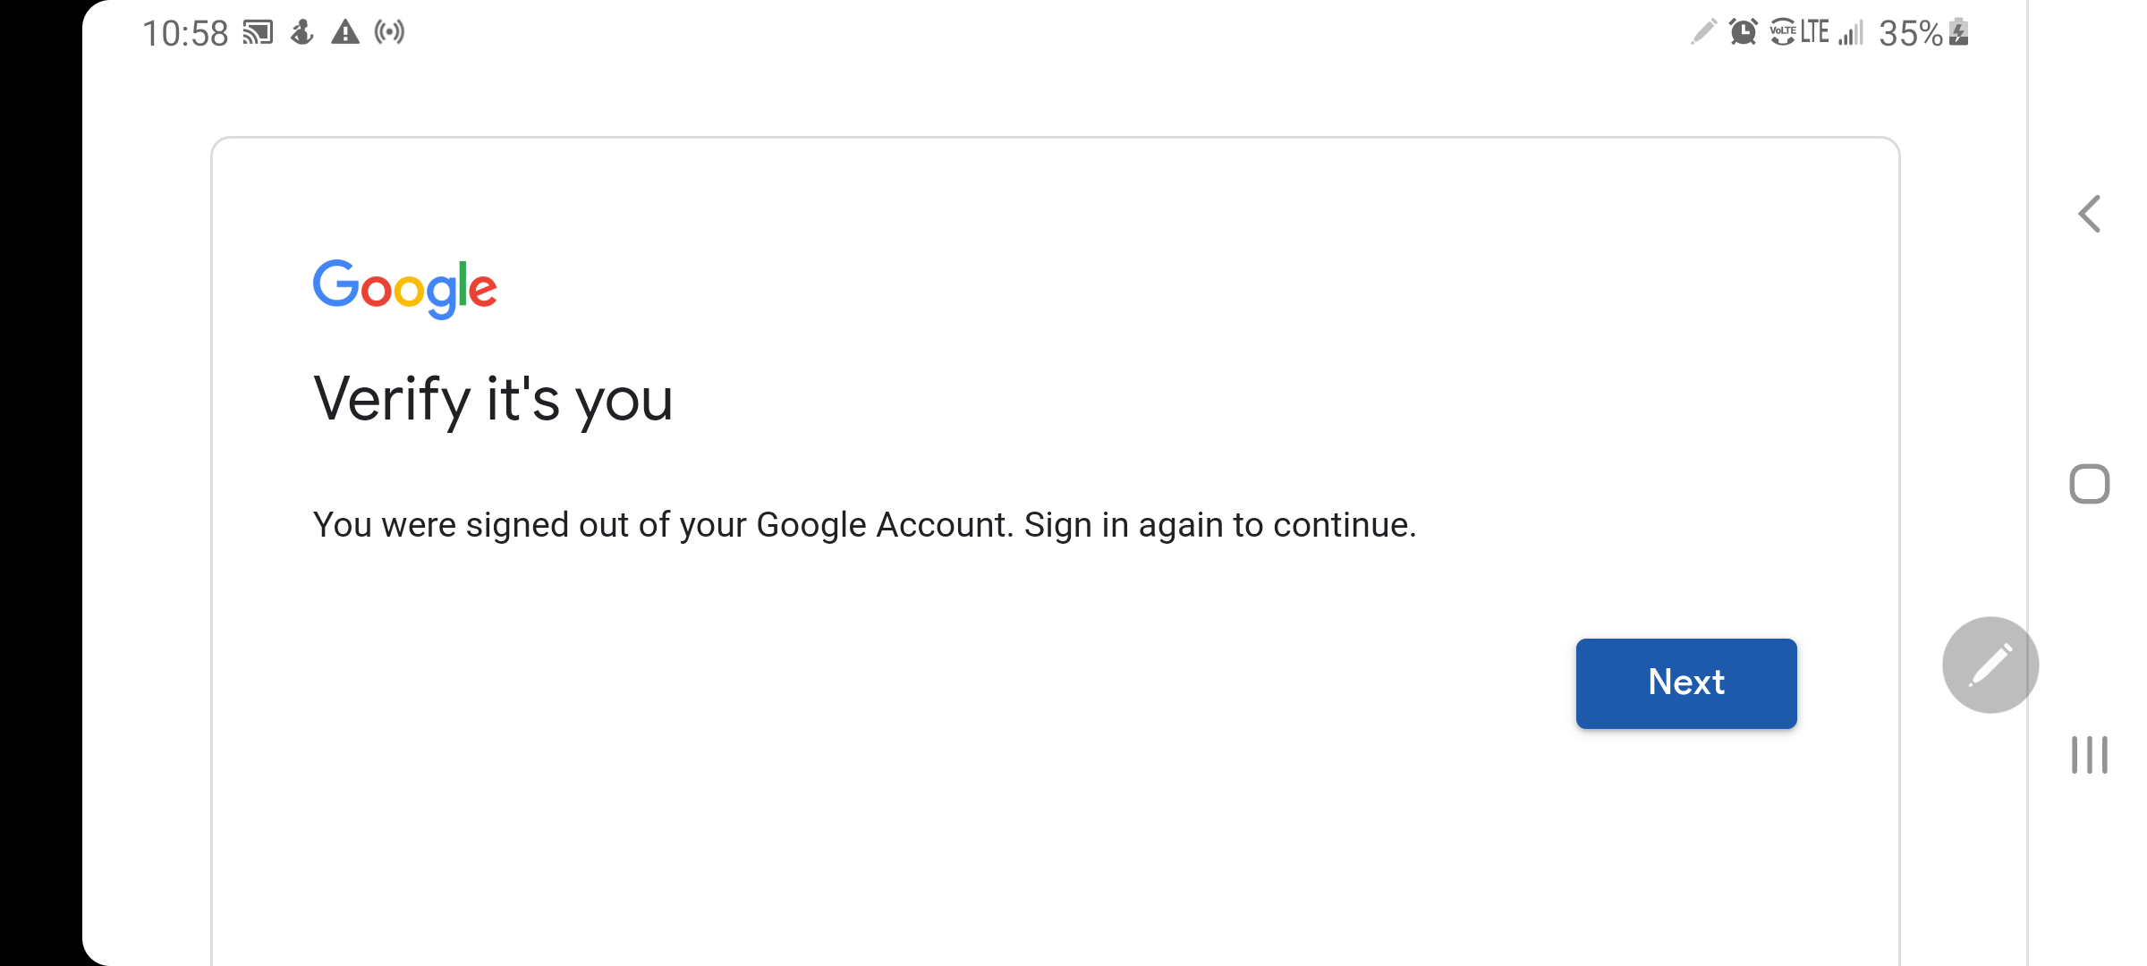2147x966 pixels.
Task: Tap the VoLTE call status icon
Action: tap(1783, 32)
